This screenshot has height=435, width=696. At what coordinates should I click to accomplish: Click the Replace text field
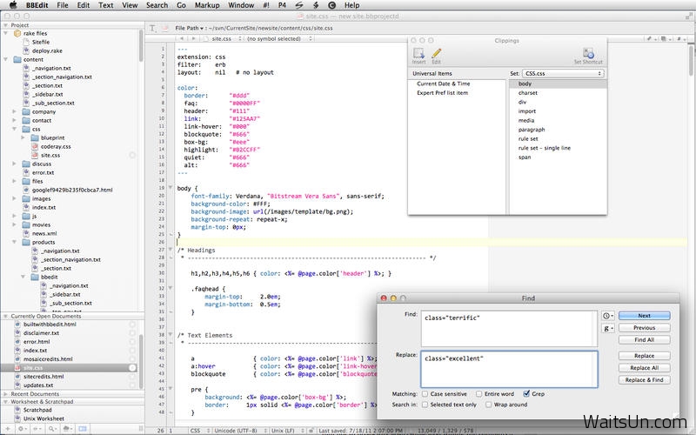click(x=509, y=369)
